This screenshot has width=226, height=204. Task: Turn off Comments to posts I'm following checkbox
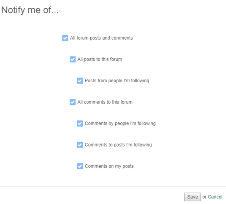coord(80,145)
